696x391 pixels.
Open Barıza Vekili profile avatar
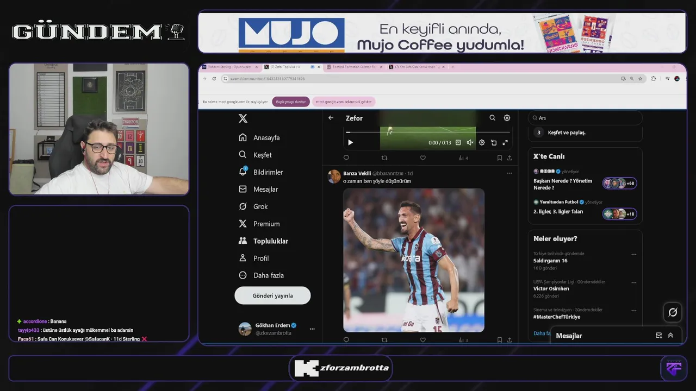point(334,176)
